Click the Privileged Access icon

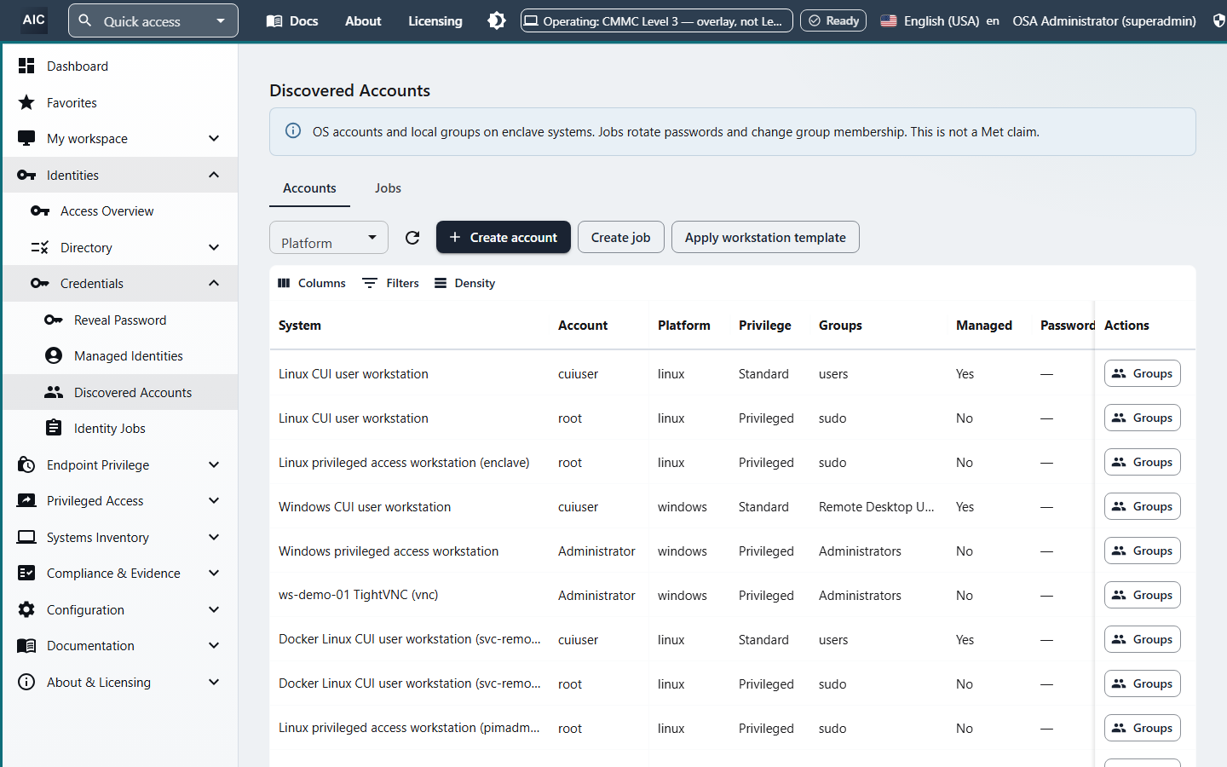(26, 500)
